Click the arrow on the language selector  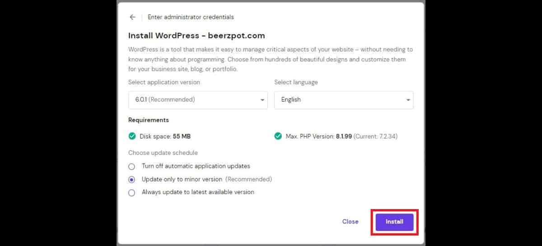coord(408,100)
